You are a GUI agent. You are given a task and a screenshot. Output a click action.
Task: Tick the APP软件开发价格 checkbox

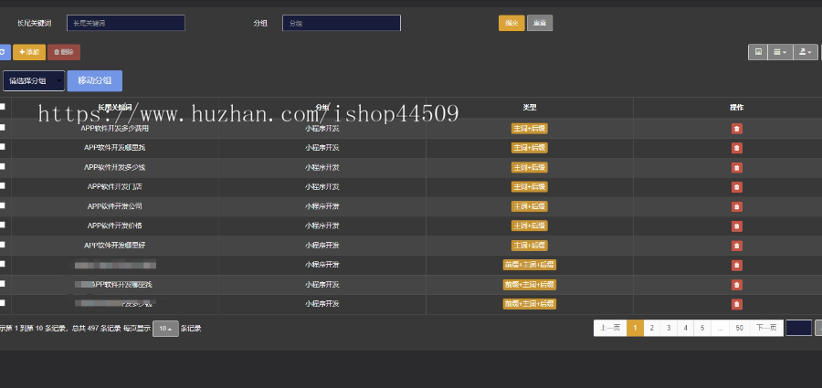coord(2,225)
